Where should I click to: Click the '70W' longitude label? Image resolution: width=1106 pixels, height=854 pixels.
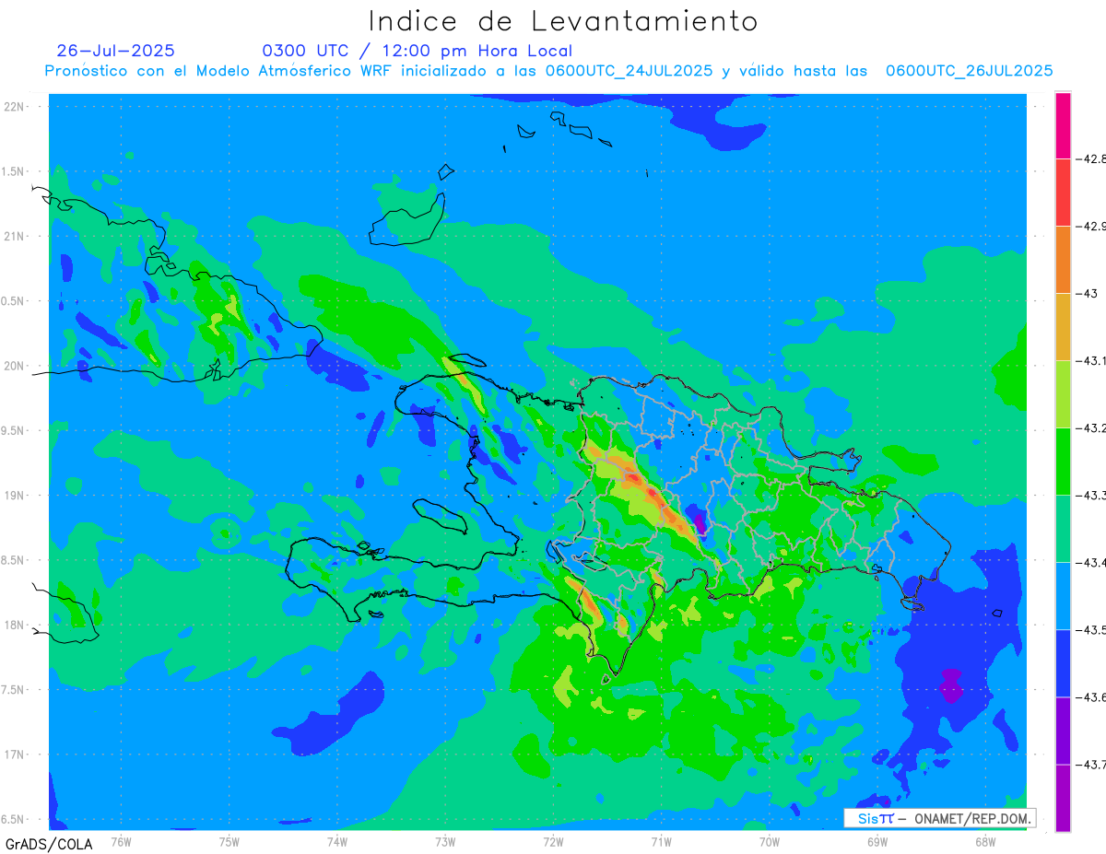click(x=770, y=842)
